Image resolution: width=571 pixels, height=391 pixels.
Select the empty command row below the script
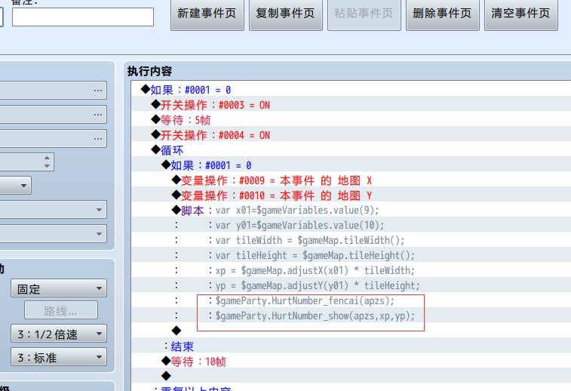pos(351,331)
